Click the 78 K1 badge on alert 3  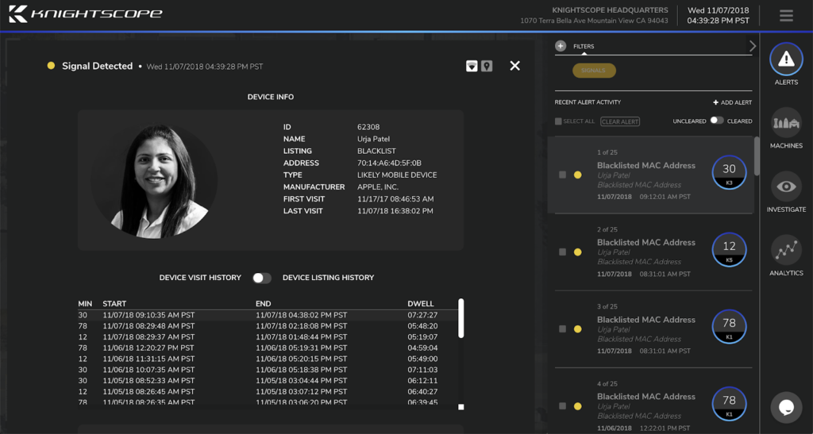(729, 327)
